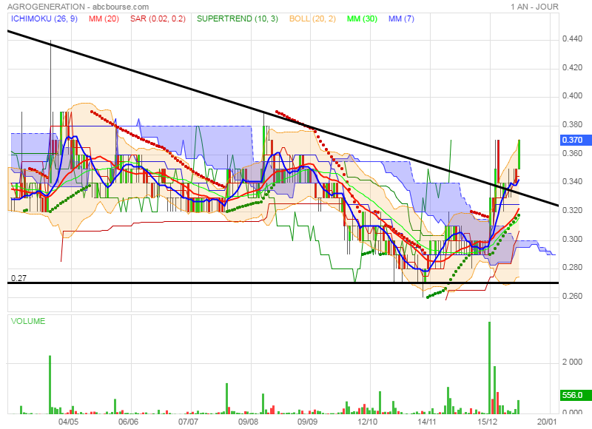Viewport: 592px width, 429px height.
Task: Click the 15/12 date label
Action: [x=487, y=422]
